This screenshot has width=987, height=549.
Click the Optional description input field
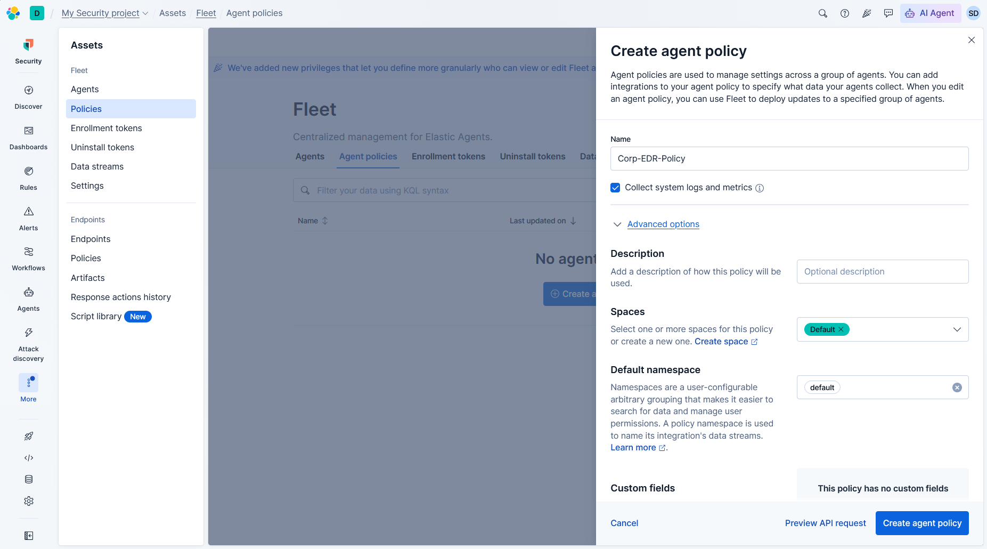pyautogui.click(x=883, y=272)
